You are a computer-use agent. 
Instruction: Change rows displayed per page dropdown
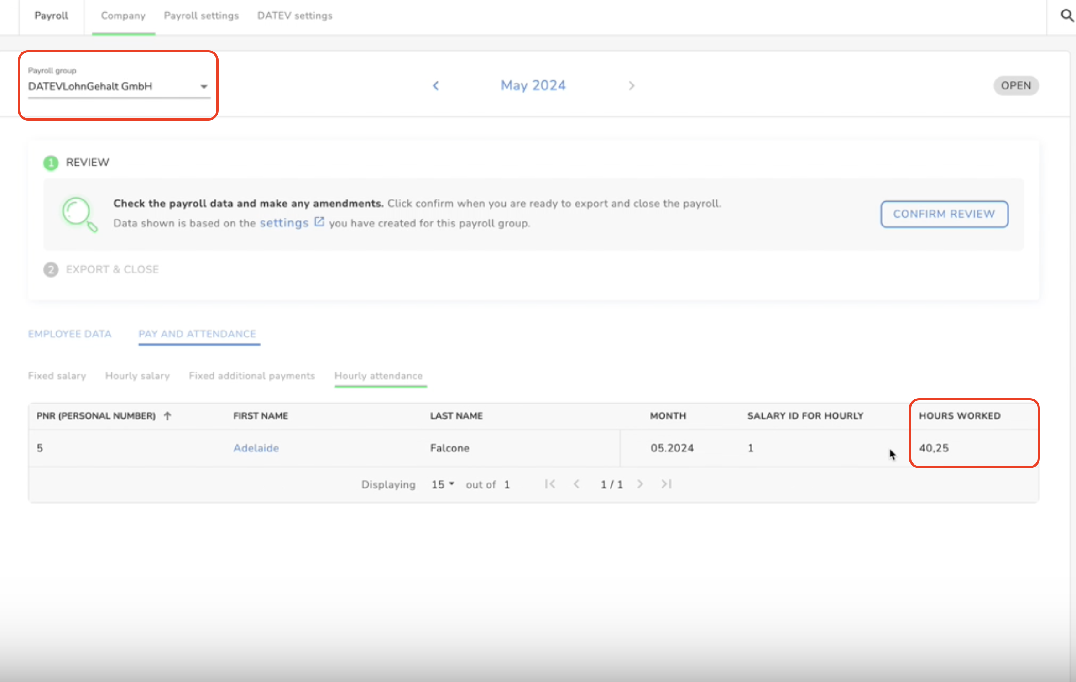point(443,484)
